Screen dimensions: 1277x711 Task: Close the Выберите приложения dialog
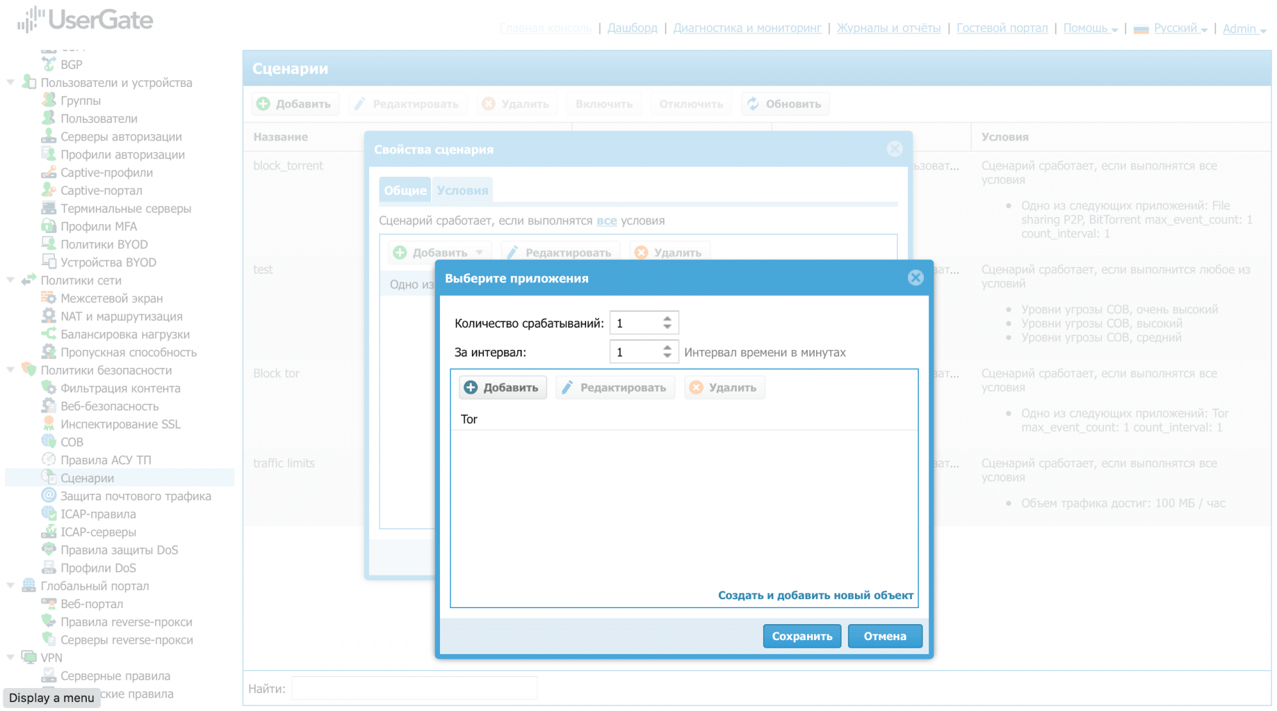915,278
